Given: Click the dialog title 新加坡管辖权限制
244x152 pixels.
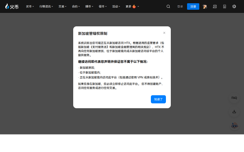Looking at the screenshot, I should [x=93, y=34].
